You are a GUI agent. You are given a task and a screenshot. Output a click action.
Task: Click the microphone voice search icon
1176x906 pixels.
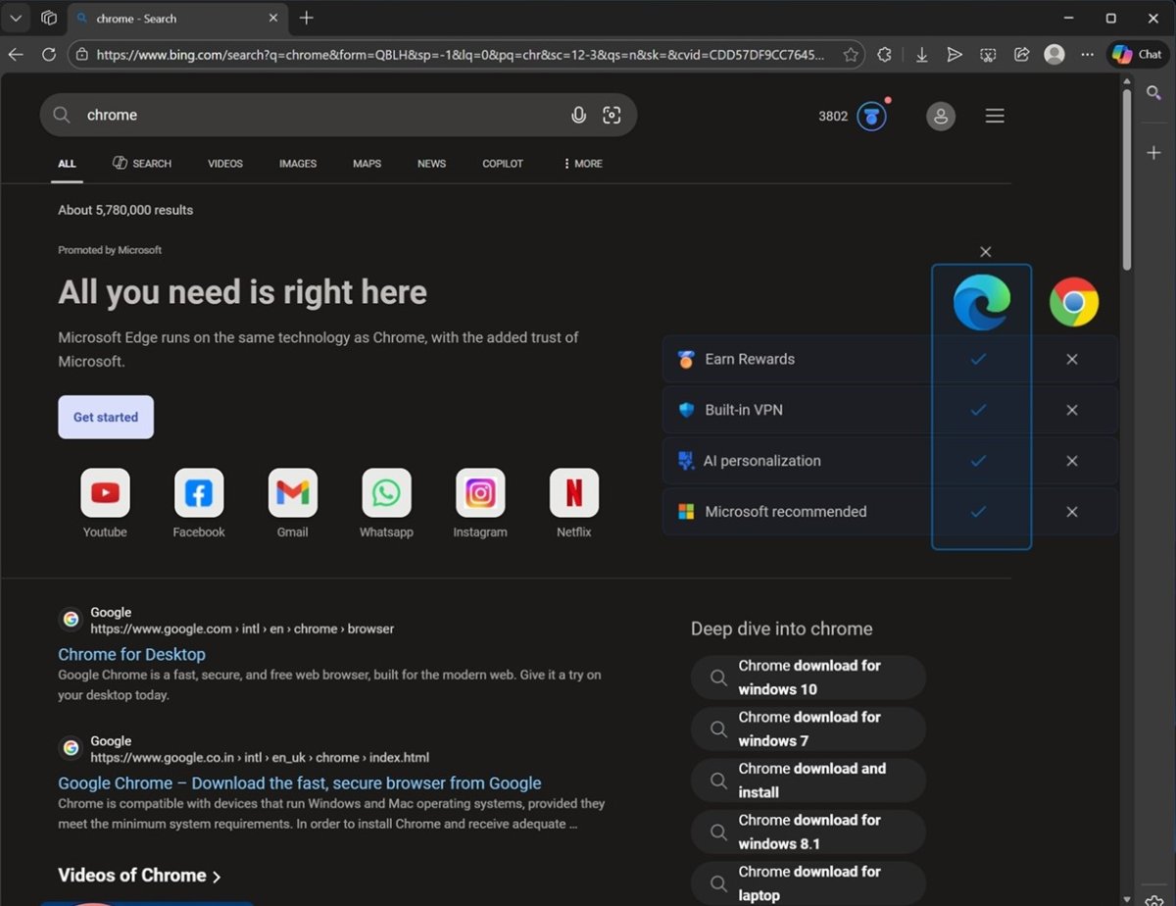pos(578,116)
